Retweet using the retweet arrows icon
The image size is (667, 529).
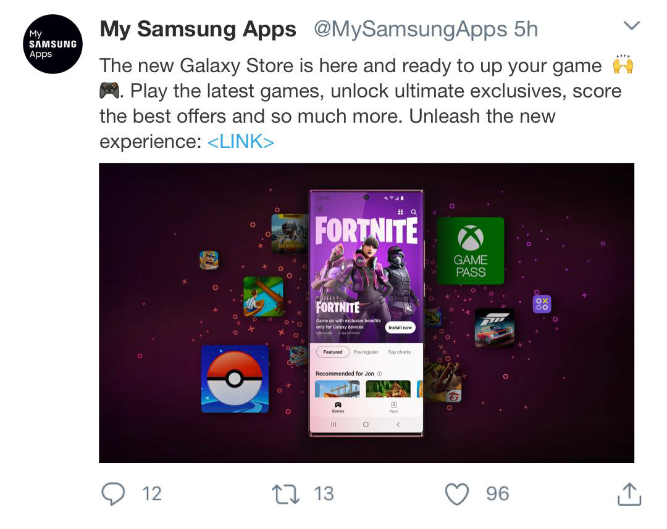tap(285, 494)
